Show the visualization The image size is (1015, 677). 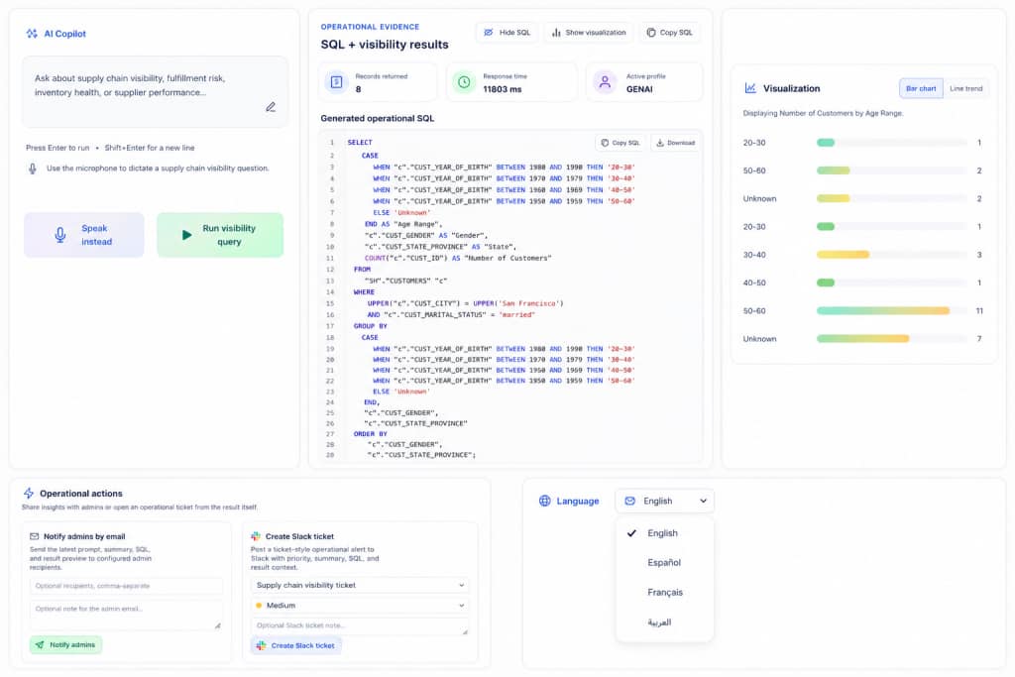click(x=589, y=33)
